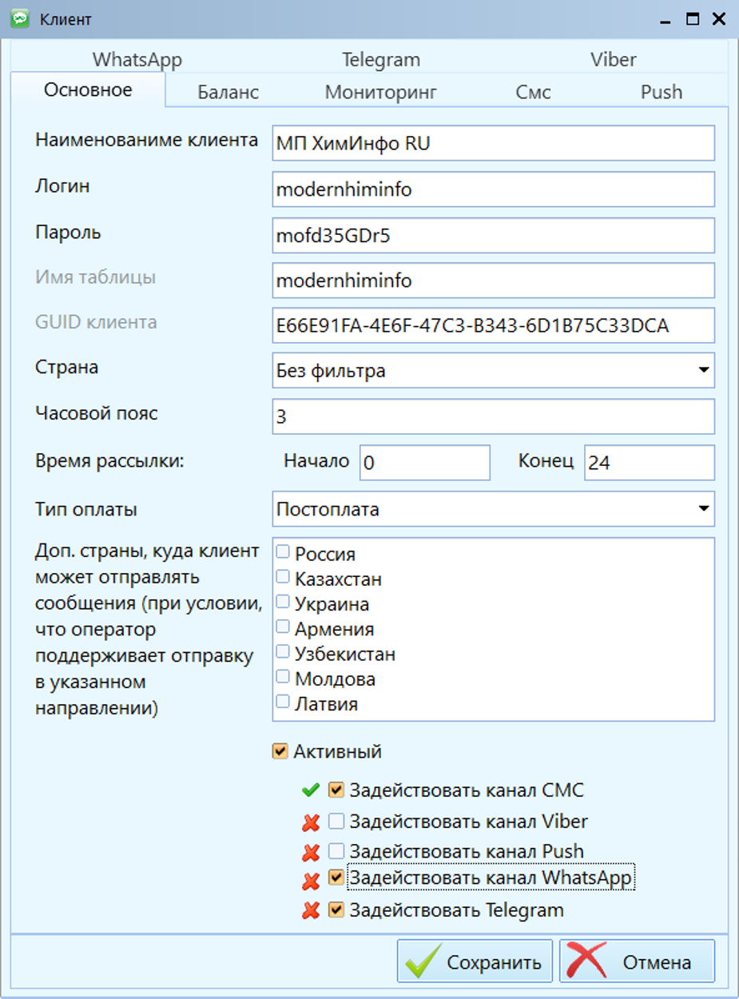Click the Логин input field
Image resolution: width=739 pixels, height=999 pixels.
[x=493, y=189]
